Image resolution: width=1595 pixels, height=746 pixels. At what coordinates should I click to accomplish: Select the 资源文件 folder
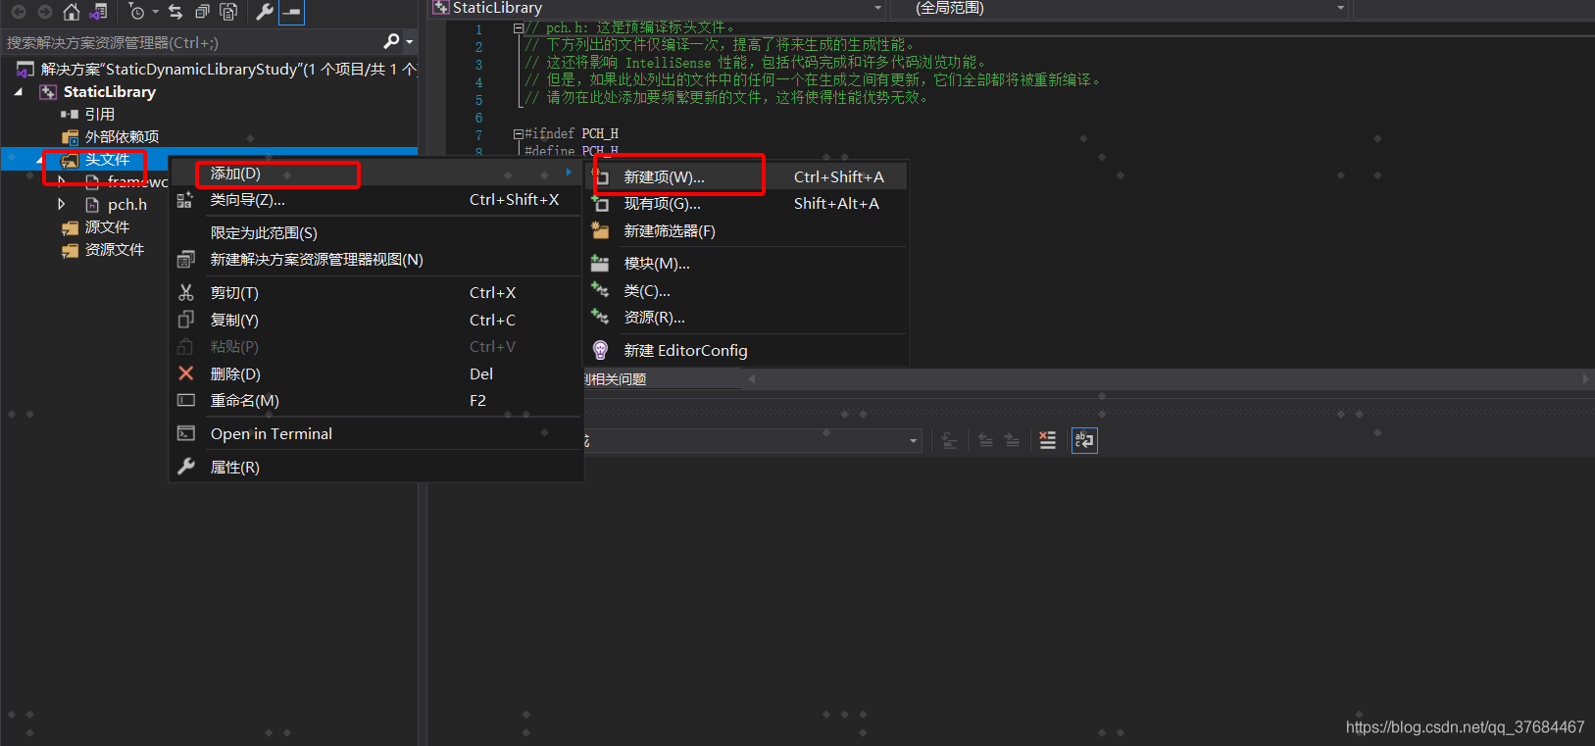[115, 250]
